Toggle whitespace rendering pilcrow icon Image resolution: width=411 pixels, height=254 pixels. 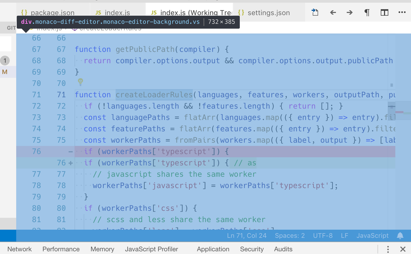(x=367, y=12)
